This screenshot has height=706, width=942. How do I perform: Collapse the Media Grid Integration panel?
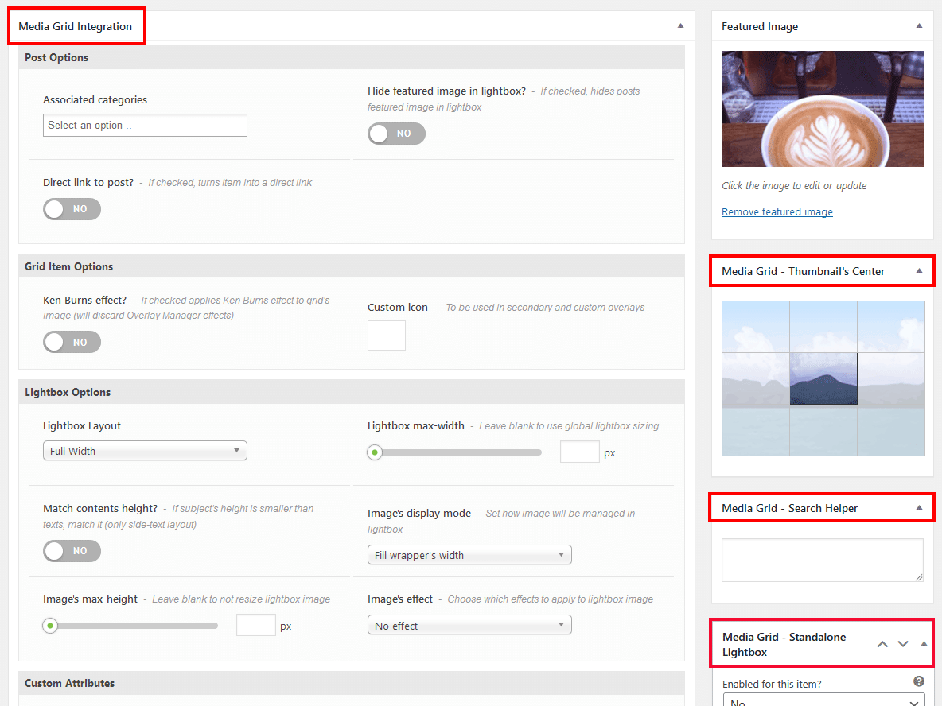point(680,25)
